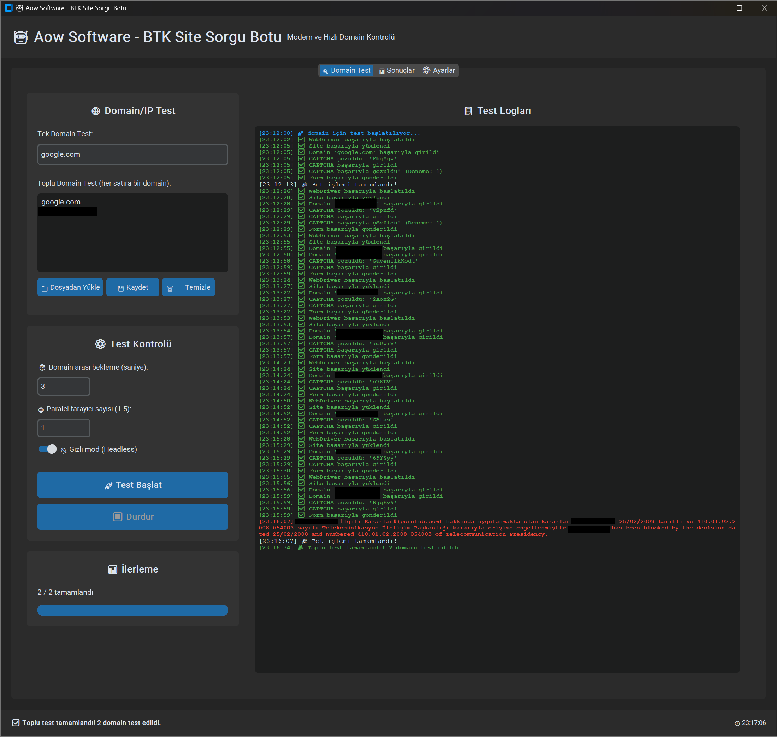Viewport: 777px width, 737px height.
Task: Click log line "CAPTCHA çözüldü: '69YSyy'"
Action: click(328, 459)
